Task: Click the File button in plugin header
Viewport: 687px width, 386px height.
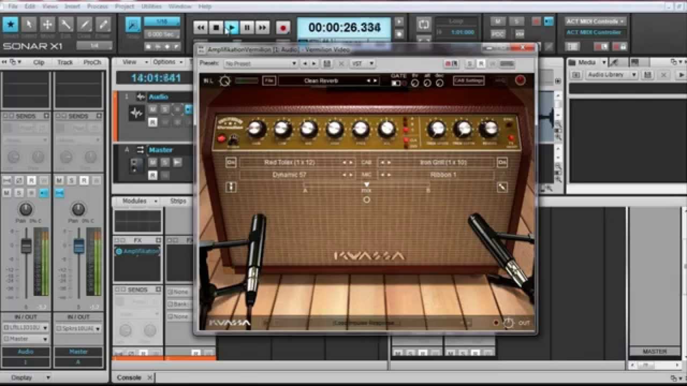Action: 269,81
